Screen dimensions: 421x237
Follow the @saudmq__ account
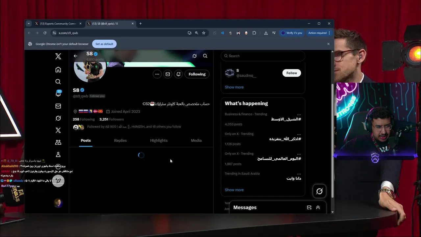(291, 73)
